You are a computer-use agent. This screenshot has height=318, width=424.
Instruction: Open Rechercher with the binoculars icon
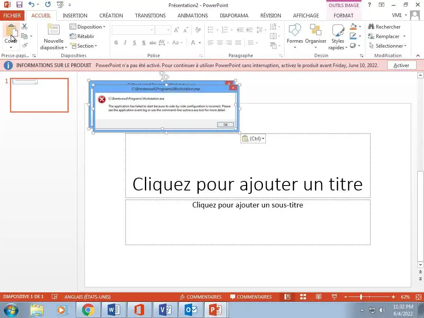[384, 27]
